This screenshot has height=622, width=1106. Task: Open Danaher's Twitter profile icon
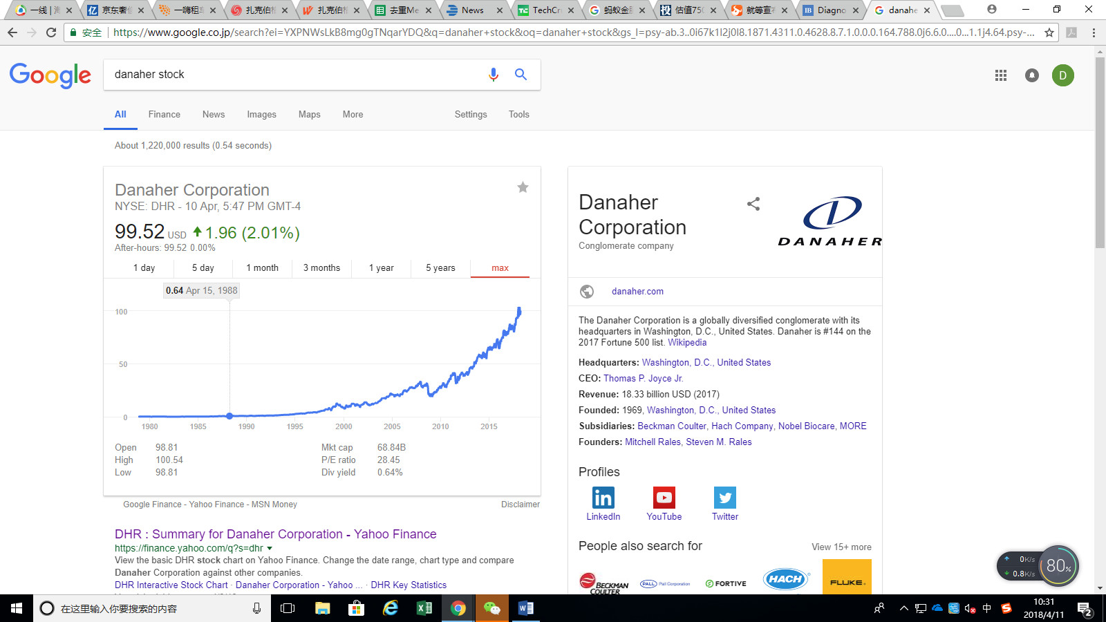pyautogui.click(x=724, y=498)
